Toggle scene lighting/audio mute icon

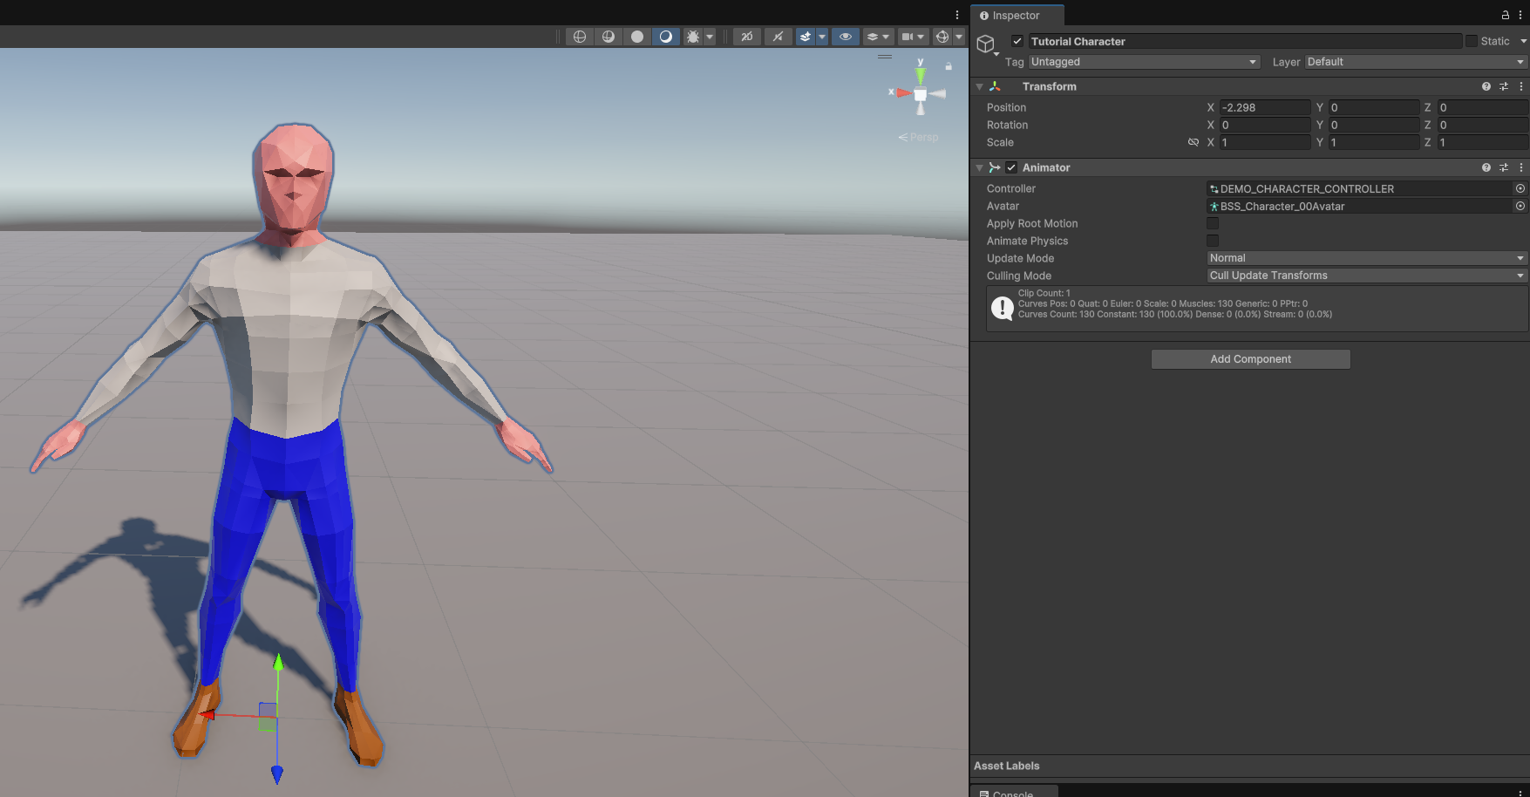(x=778, y=37)
